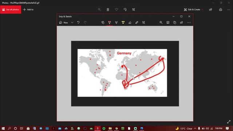The image size is (233, 131).
Task: Delete the photo with the trash icon
Action: click(108, 9)
